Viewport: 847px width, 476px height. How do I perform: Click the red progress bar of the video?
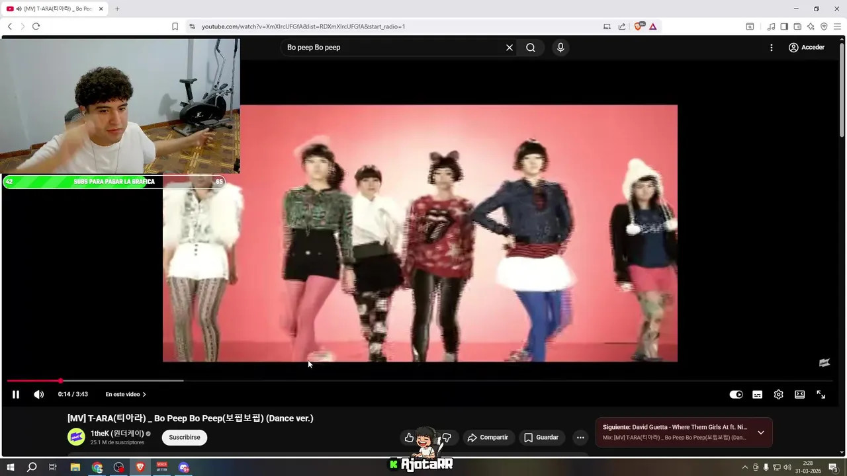click(34, 381)
